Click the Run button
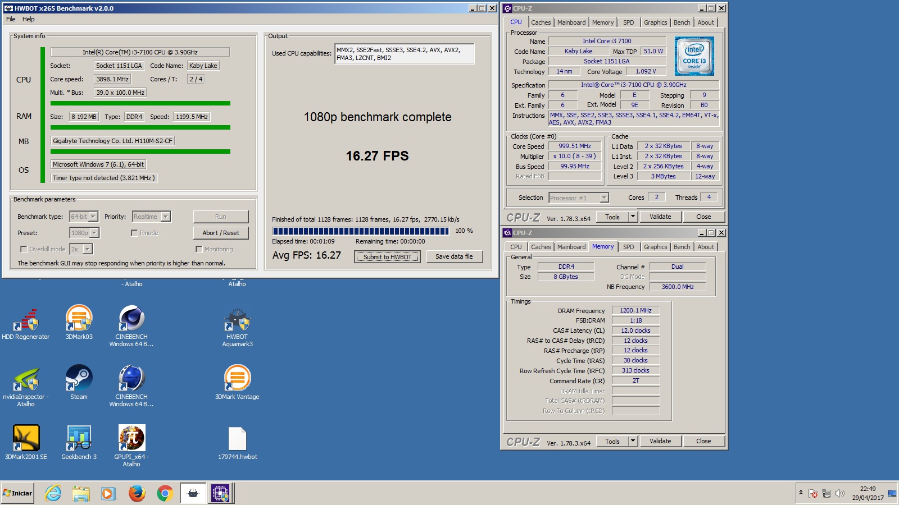This screenshot has height=505, width=899. [x=221, y=217]
